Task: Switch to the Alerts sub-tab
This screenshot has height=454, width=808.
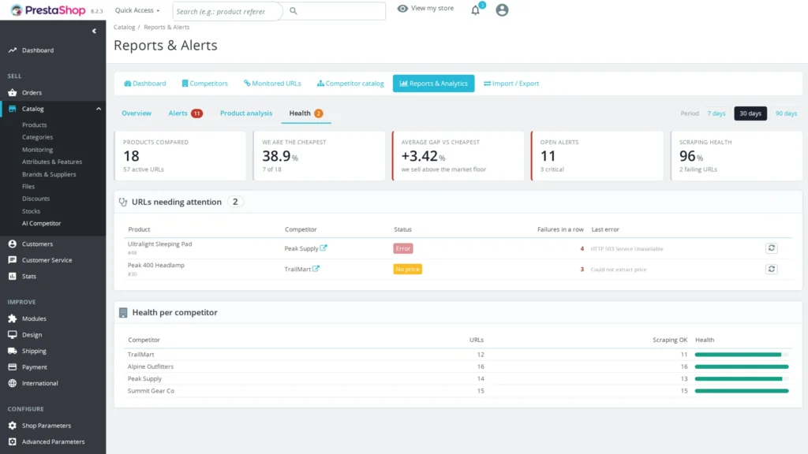Action: [185, 113]
